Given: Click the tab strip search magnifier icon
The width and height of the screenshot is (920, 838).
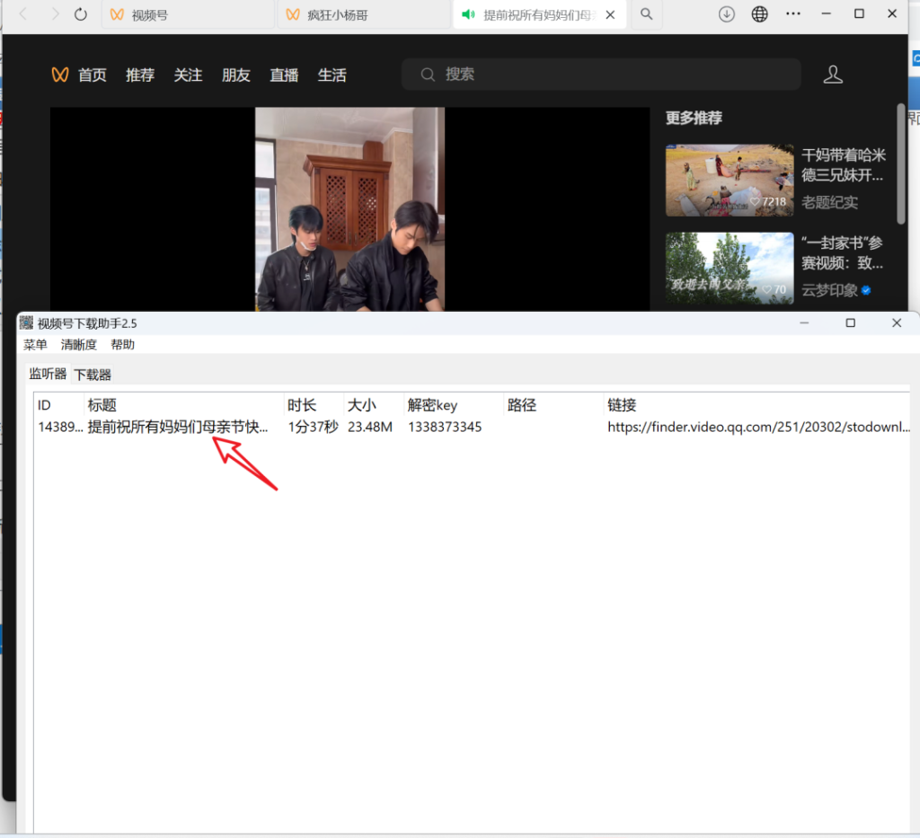Looking at the screenshot, I should tap(646, 14).
